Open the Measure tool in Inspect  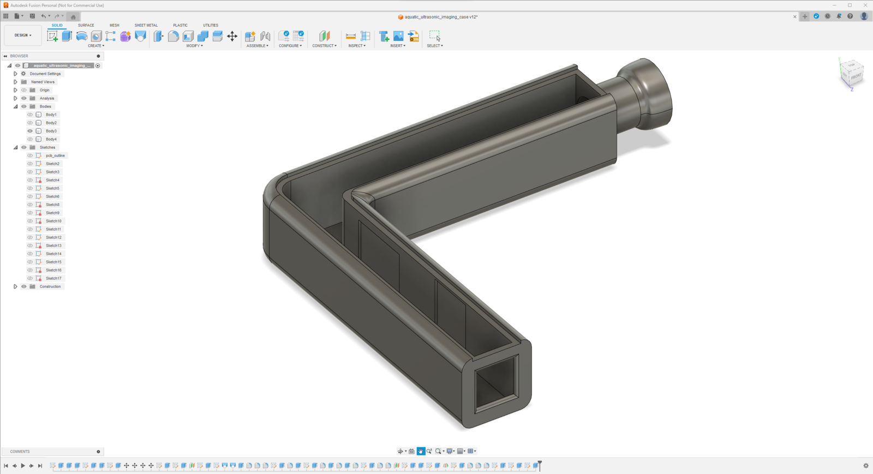pos(351,36)
